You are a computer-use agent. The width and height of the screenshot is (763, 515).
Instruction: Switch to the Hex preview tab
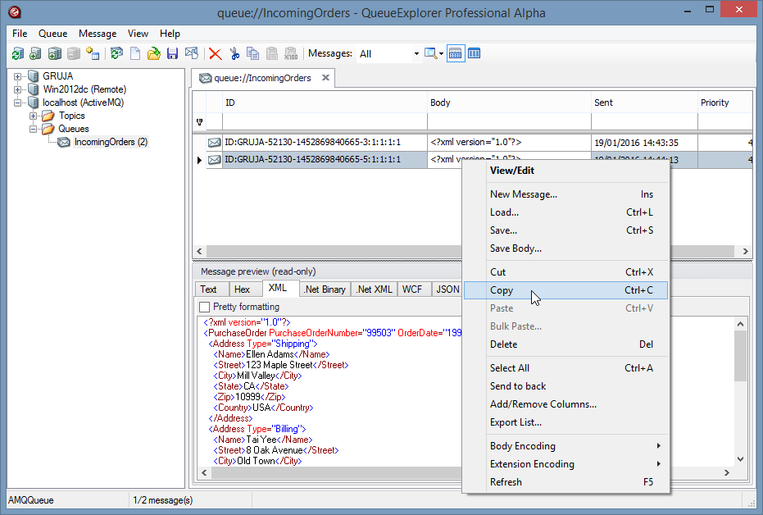[242, 289]
